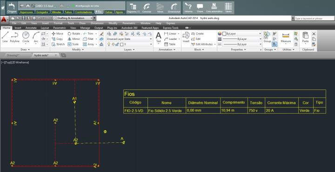The width and height of the screenshot is (335, 172).
Task: Open the Drafting & Annotation workspace dropdown
Action: [73, 18]
